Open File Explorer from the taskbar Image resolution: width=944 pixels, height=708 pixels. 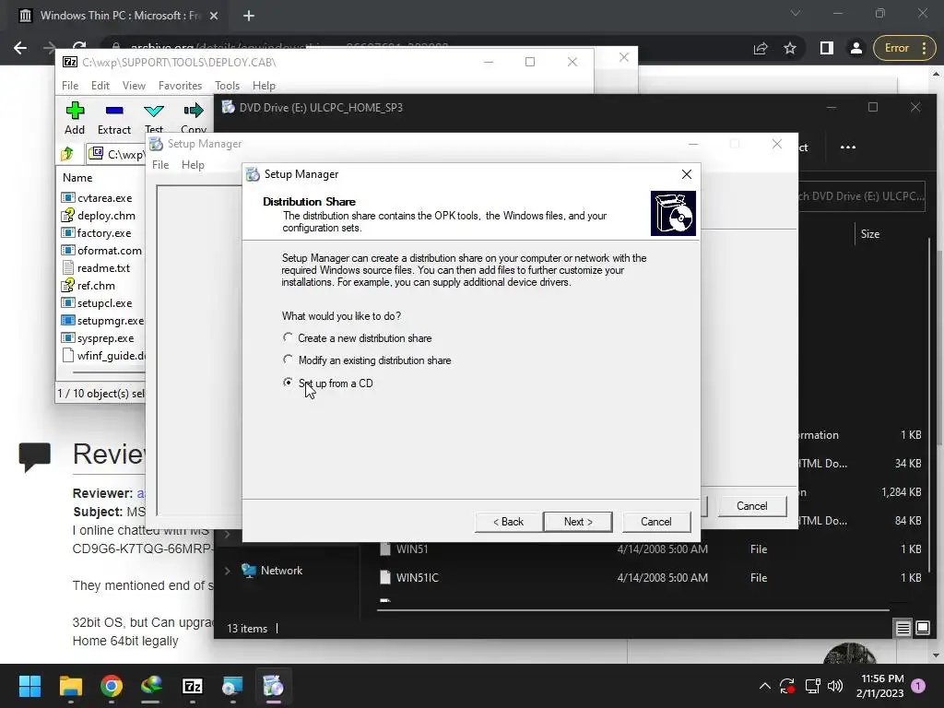[x=70, y=686]
